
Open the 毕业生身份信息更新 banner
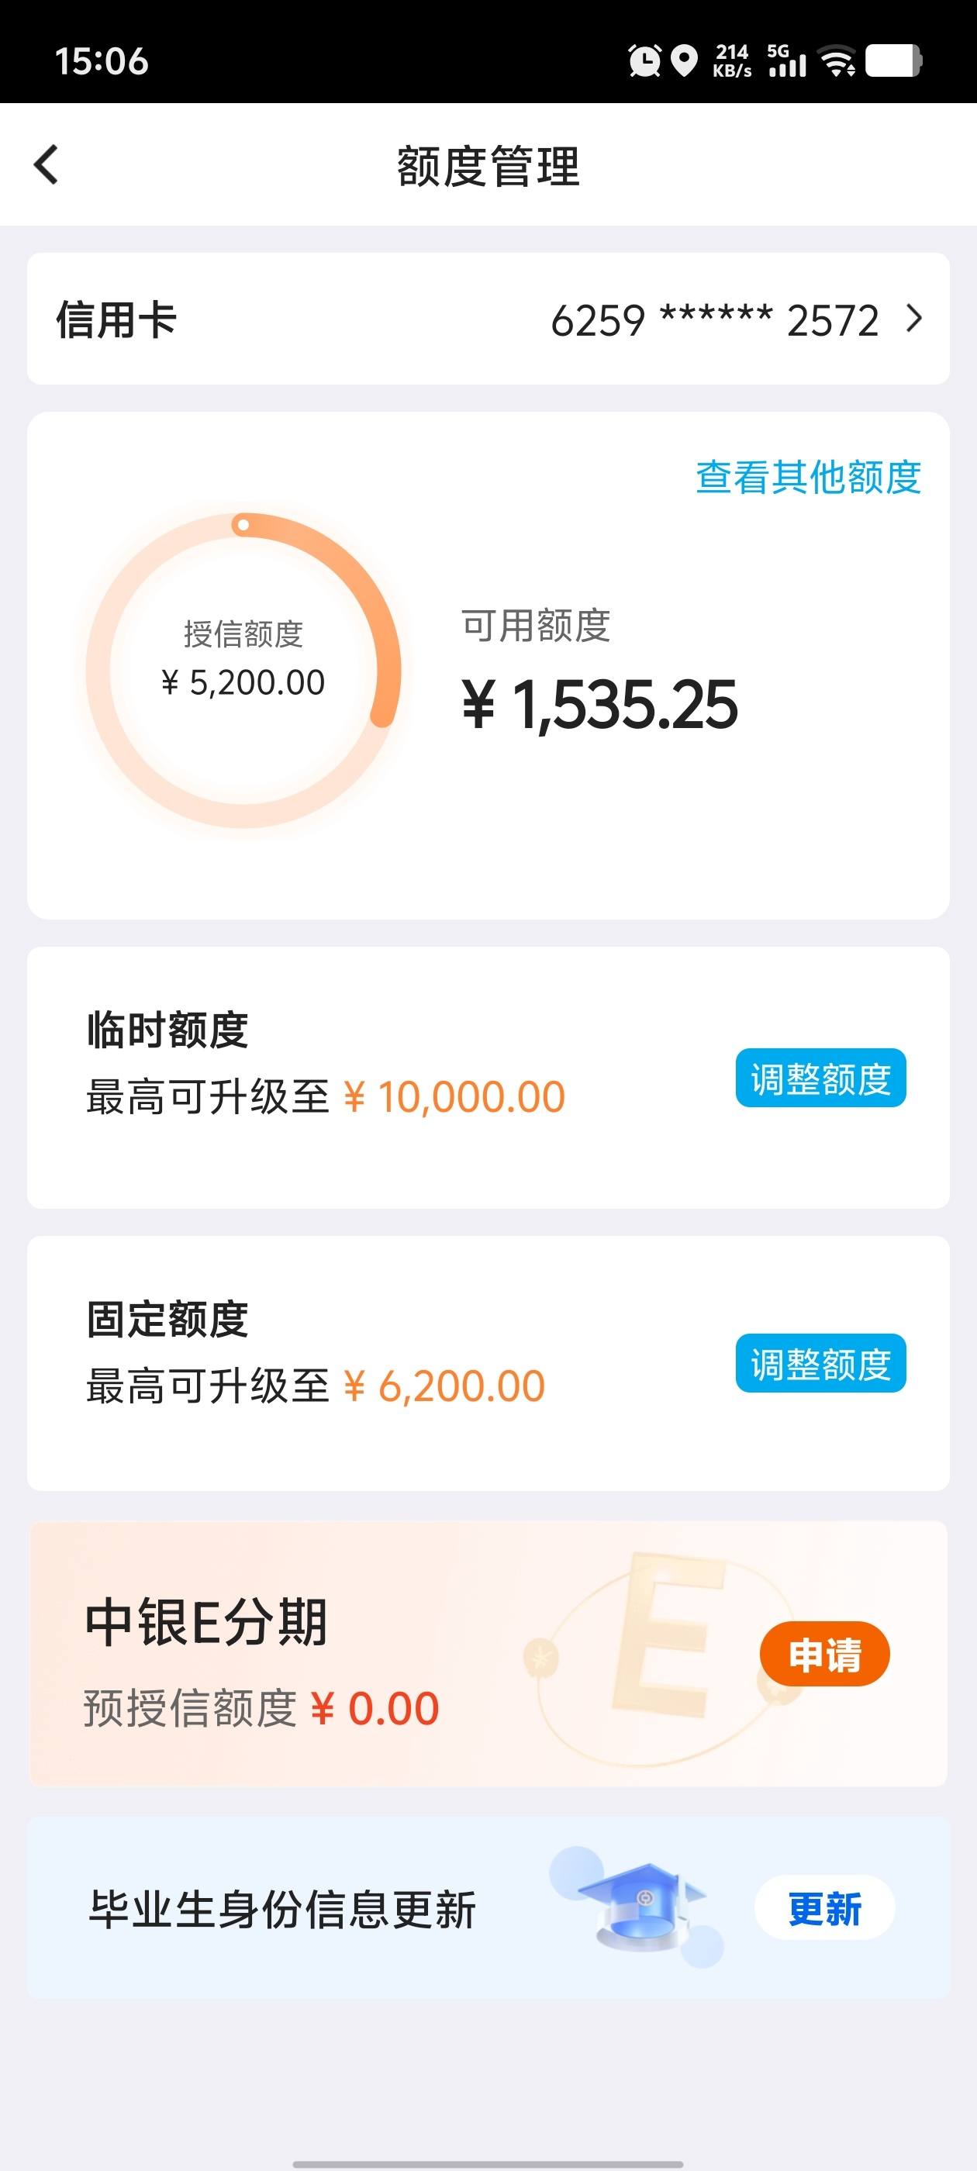click(x=488, y=1907)
